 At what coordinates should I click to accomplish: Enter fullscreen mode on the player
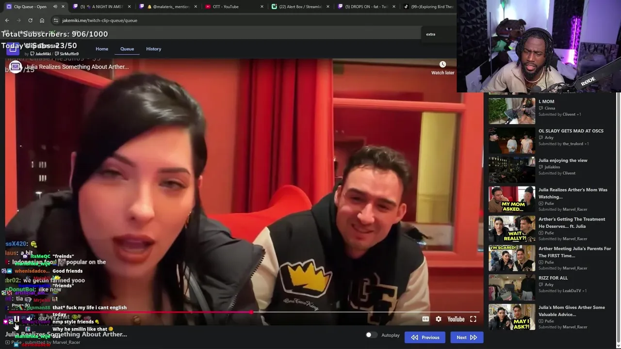coord(473,319)
